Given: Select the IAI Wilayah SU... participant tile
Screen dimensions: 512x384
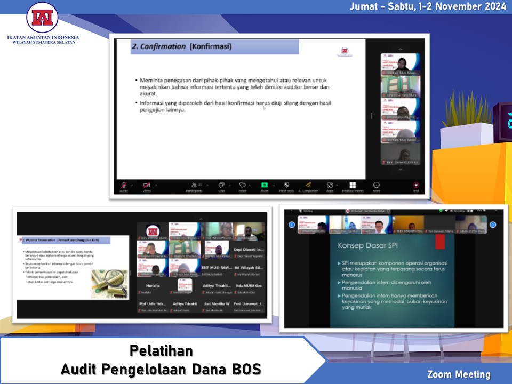Looking at the screenshot, I should click(249, 268).
